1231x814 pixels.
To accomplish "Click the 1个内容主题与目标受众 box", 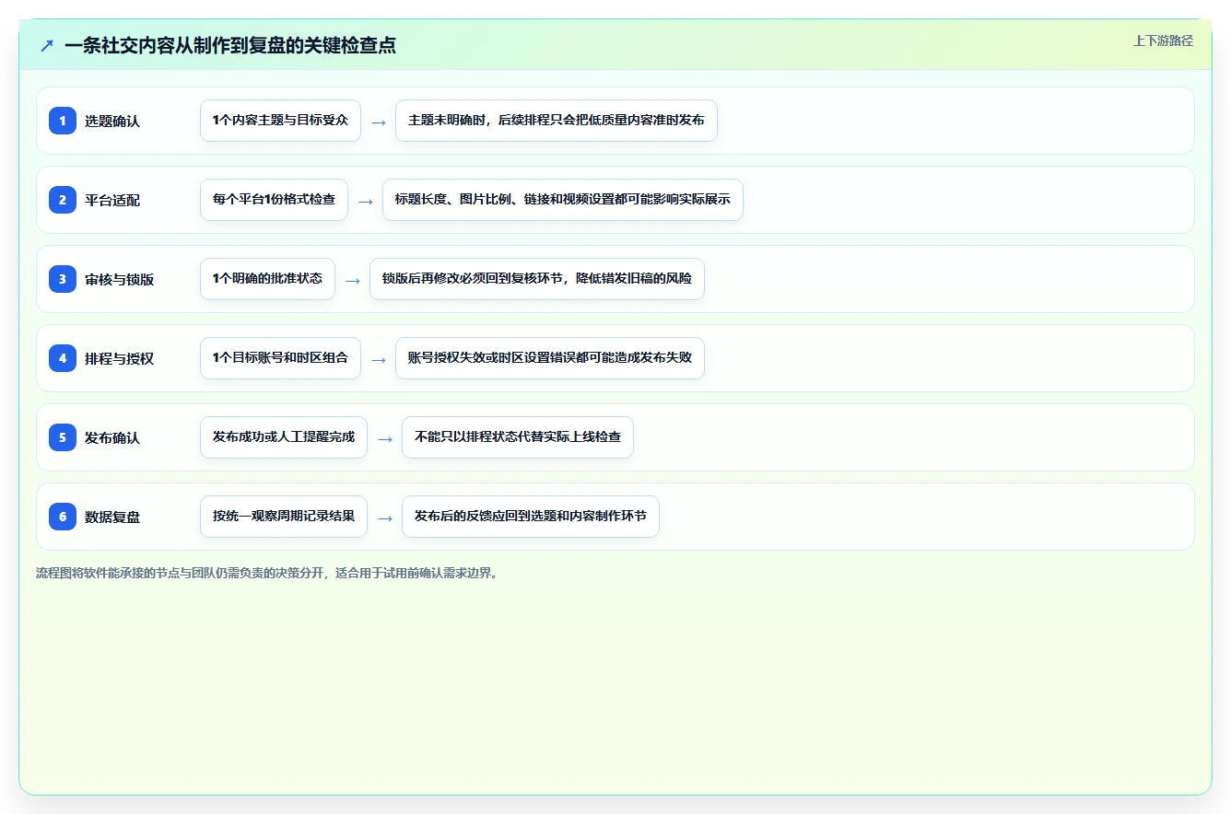I will (280, 121).
